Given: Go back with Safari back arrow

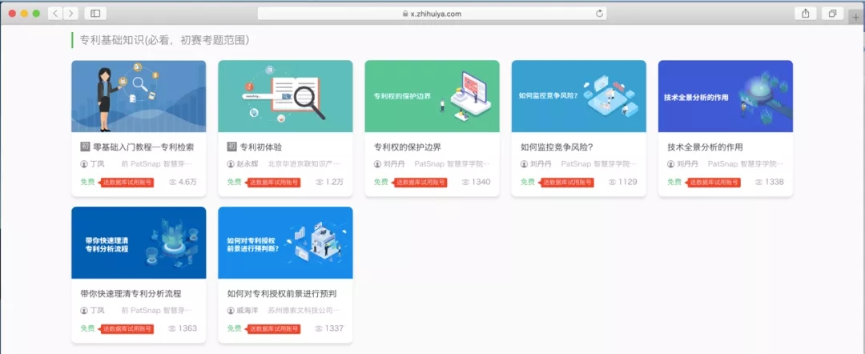Looking at the screenshot, I should coord(56,14).
